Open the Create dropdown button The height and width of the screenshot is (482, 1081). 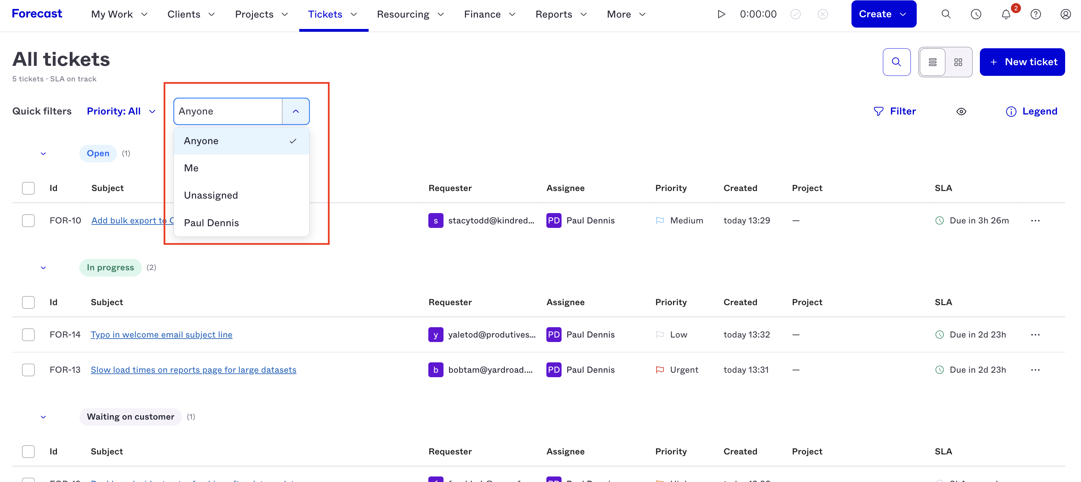pyautogui.click(x=883, y=14)
